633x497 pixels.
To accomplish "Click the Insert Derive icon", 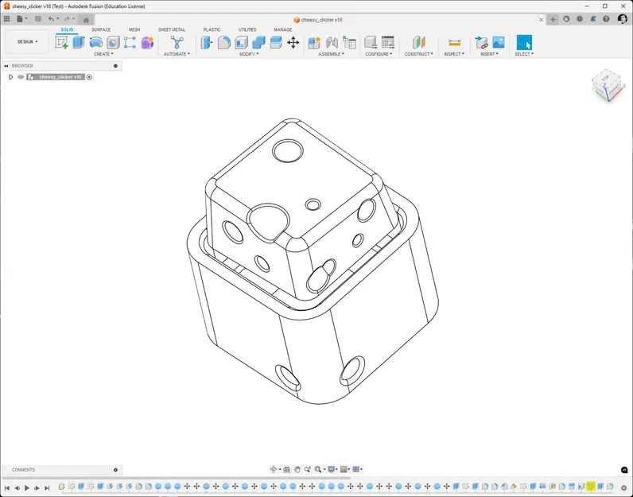I will [x=481, y=42].
